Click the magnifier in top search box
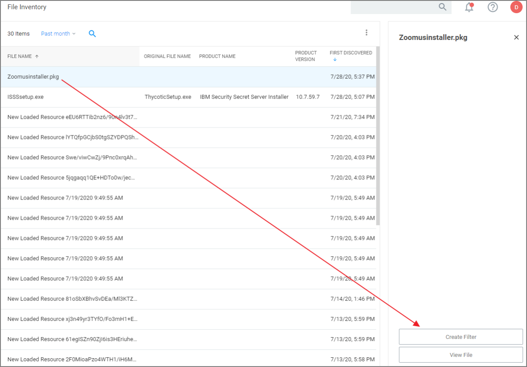This screenshot has width=527, height=367. (x=443, y=7)
